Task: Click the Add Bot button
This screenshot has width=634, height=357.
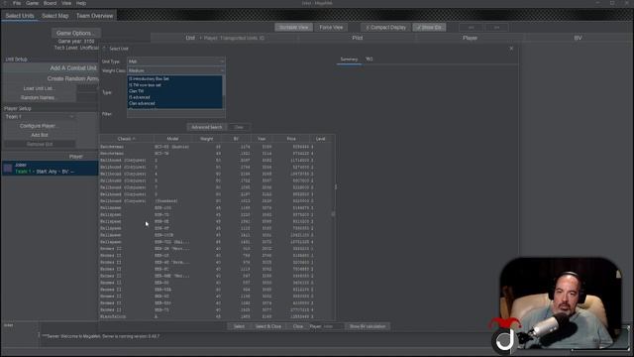Action: click(40, 135)
